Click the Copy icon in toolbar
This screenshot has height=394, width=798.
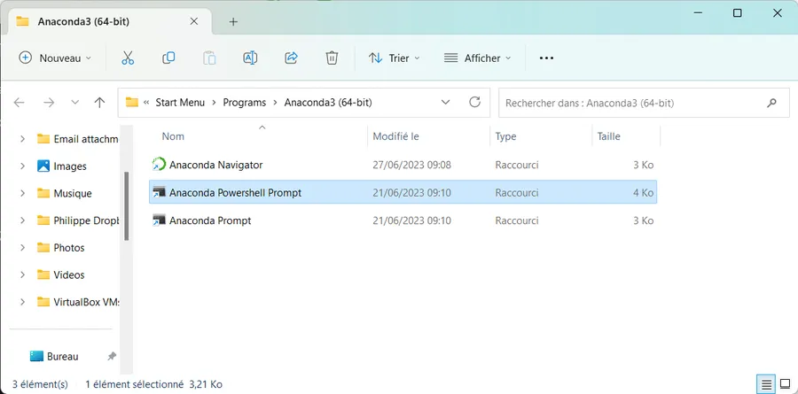coord(168,58)
